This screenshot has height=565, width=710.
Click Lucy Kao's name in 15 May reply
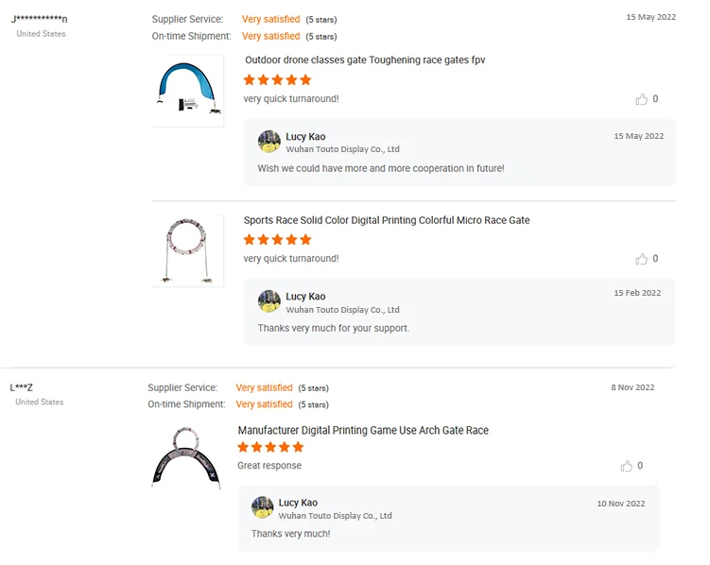(x=305, y=137)
